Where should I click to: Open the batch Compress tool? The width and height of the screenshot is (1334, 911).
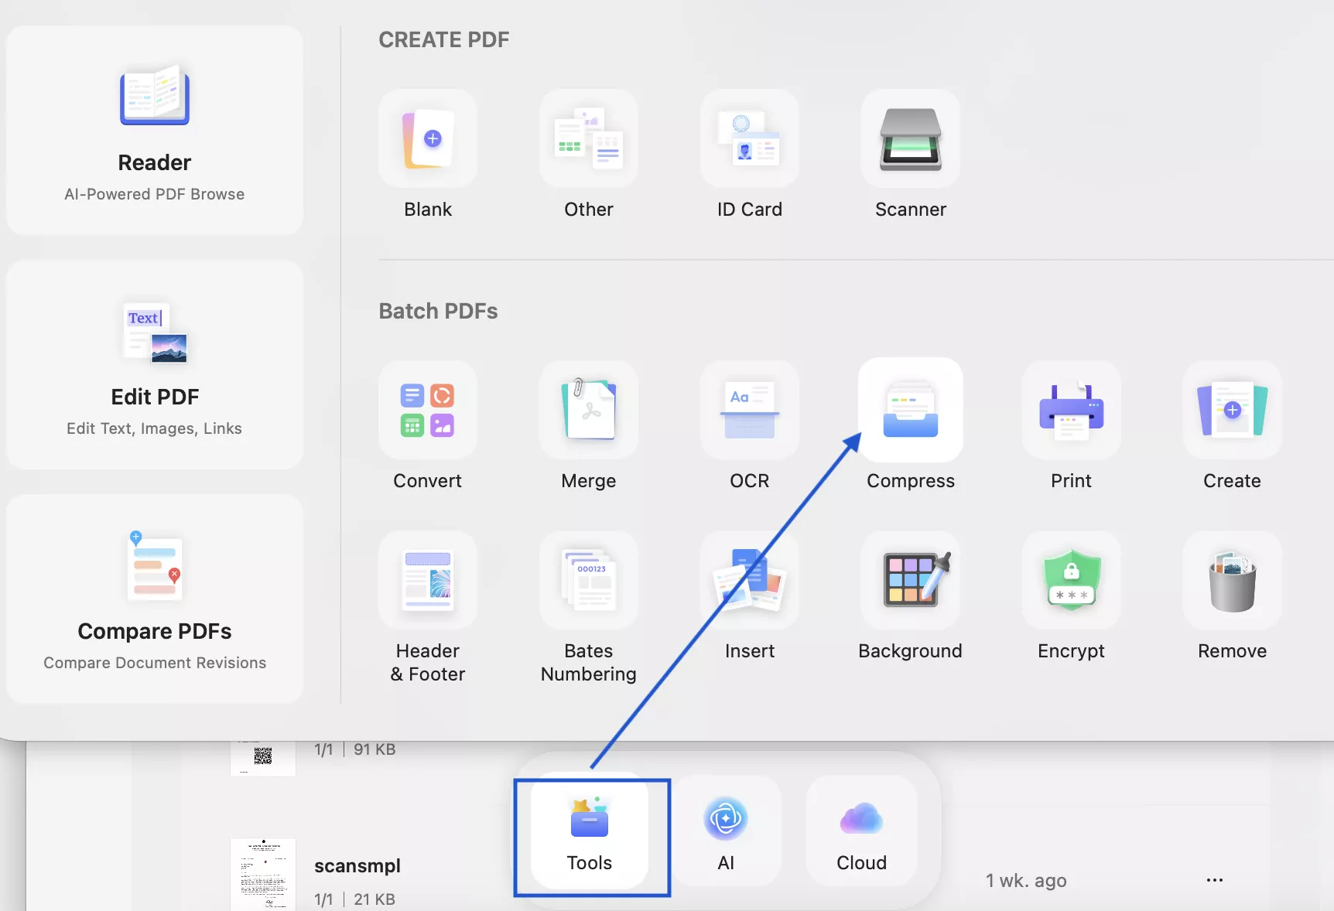pyautogui.click(x=911, y=410)
